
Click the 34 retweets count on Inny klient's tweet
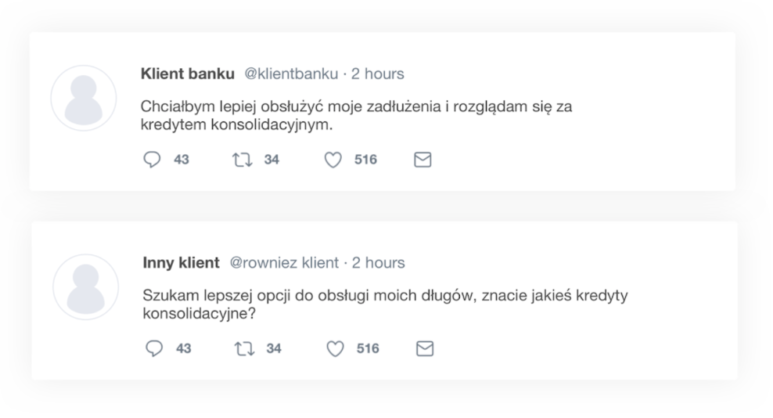(x=274, y=348)
